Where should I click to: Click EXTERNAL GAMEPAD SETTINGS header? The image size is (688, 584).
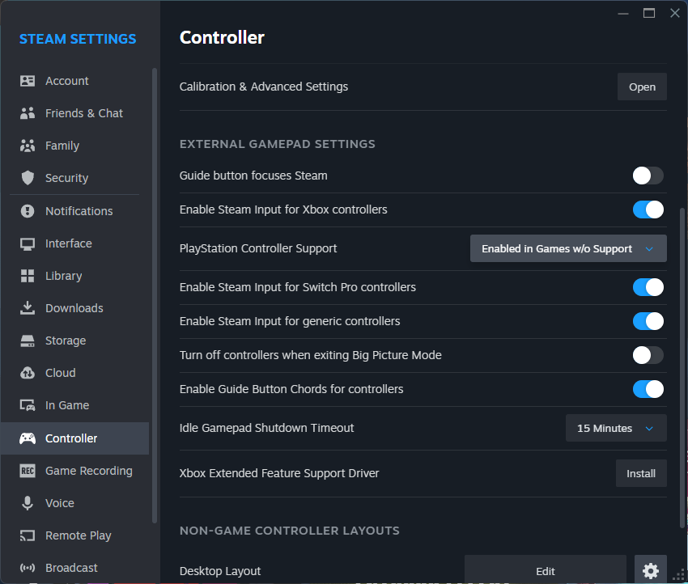pyautogui.click(x=278, y=144)
